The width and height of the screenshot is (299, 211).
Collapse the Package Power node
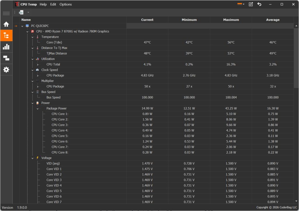(x=38, y=109)
